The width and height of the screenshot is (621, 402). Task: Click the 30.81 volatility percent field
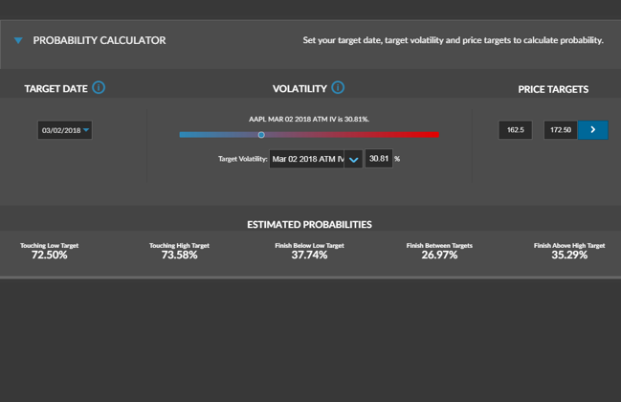(378, 159)
